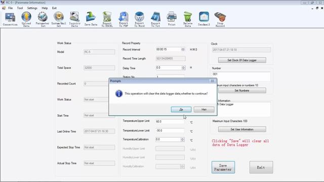
Task: Open the Settings menu
Action: pyautogui.click(x=32, y=8)
